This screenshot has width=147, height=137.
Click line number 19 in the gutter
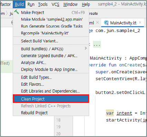[x=58, y=127]
